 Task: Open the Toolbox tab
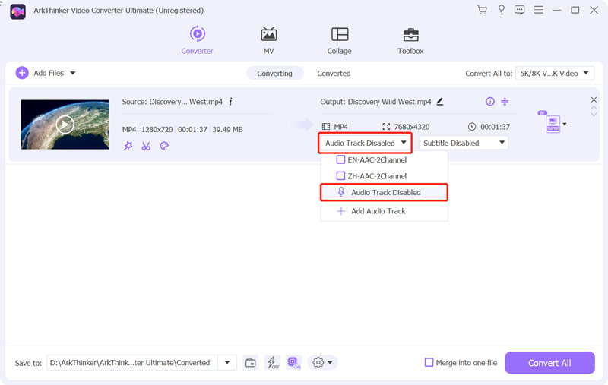(410, 40)
